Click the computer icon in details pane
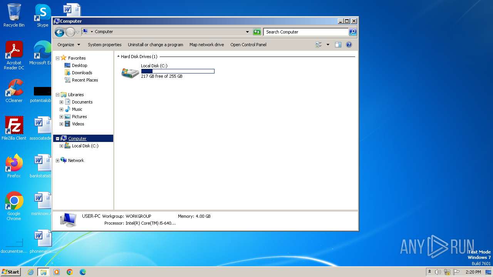 (x=68, y=220)
